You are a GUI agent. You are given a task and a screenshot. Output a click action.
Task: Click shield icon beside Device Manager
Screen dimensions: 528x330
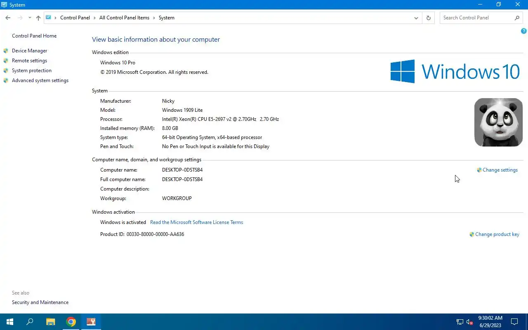pyautogui.click(x=6, y=51)
